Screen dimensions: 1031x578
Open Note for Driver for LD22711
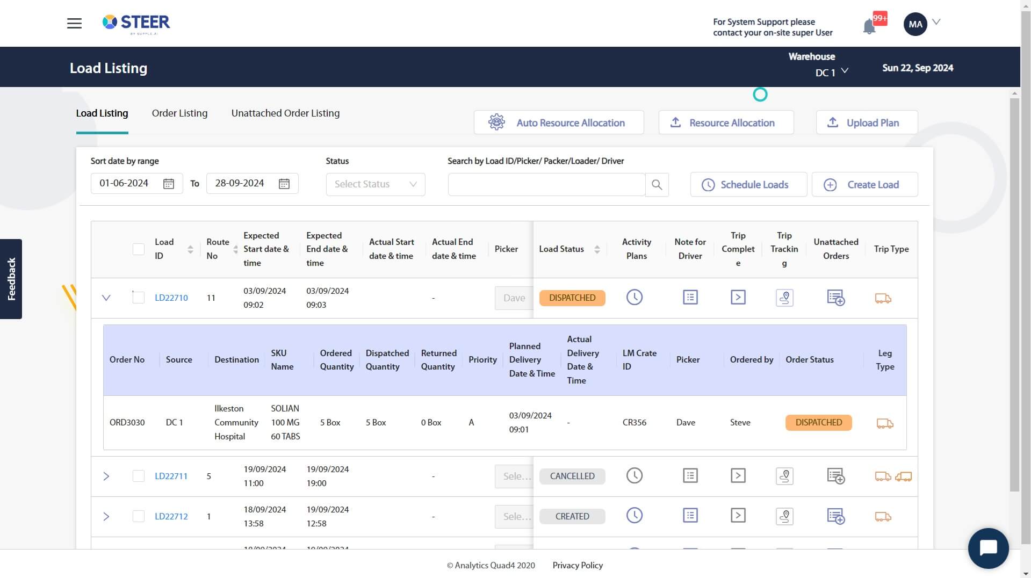(690, 475)
